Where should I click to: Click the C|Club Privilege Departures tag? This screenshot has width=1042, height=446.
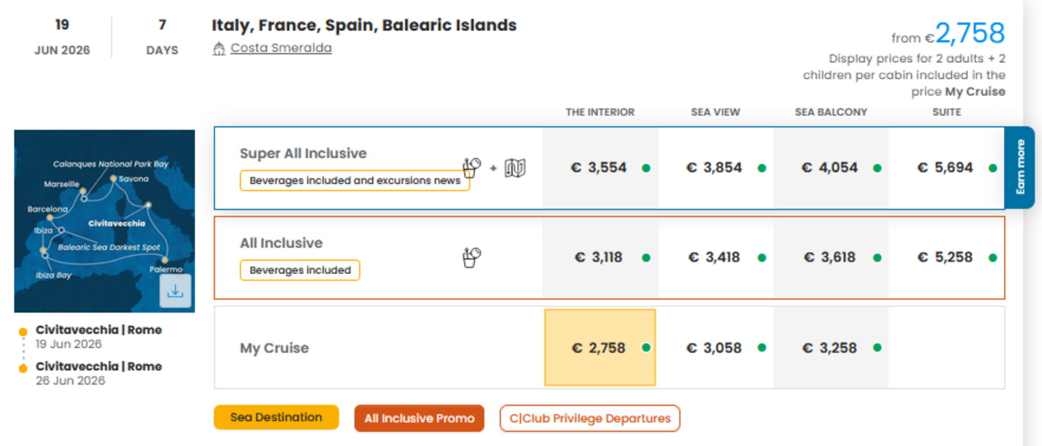[x=590, y=418]
